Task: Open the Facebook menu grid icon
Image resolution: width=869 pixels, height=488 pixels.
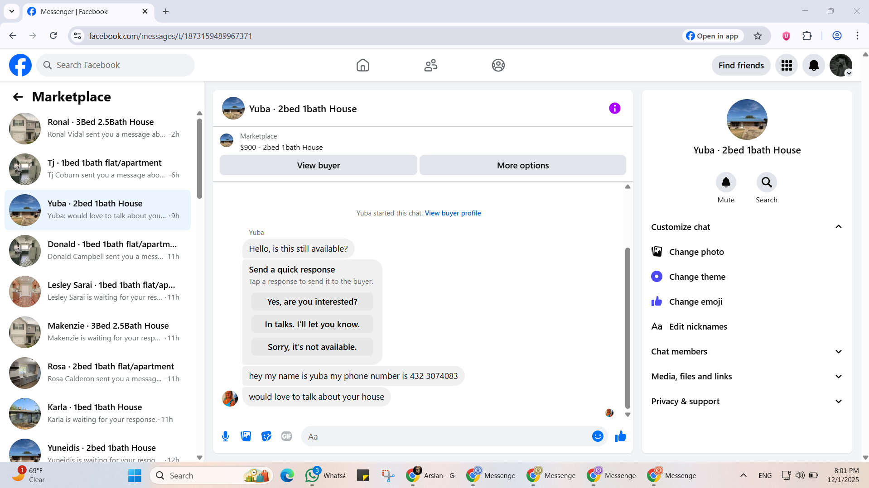Action: pyautogui.click(x=787, y=65)
